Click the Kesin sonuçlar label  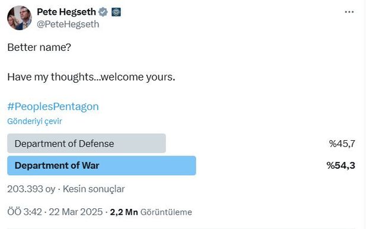(94, 189)
